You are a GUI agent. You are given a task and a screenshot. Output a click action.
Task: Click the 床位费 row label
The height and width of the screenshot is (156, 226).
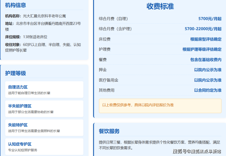click(105, 39)
